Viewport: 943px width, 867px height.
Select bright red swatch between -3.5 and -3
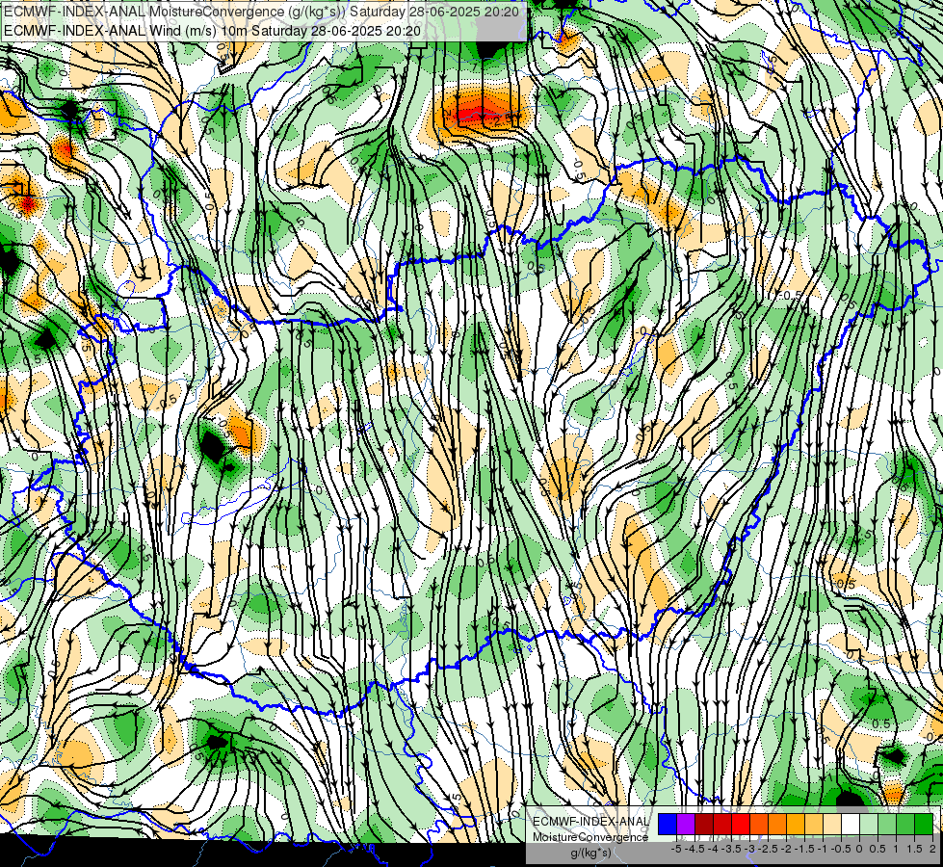741,825
